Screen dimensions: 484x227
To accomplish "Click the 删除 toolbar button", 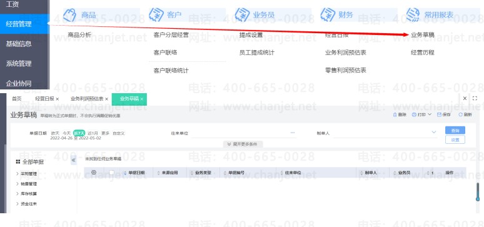I will point(400,114).
